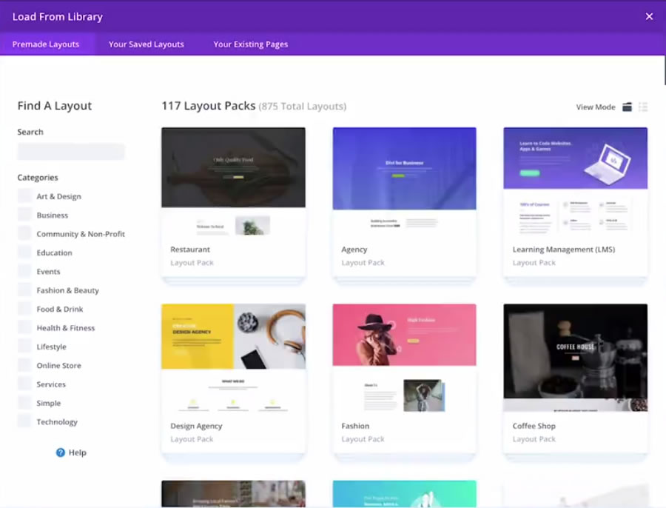
Task: Open the Coffee Shop layout thumbnail
Action: (x=576, y=358)
